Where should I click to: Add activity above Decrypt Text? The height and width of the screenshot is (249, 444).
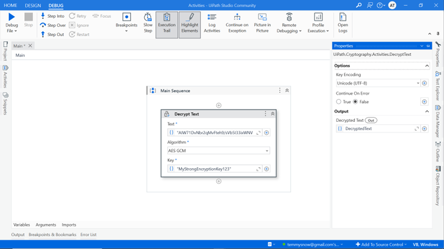[219, 106]
